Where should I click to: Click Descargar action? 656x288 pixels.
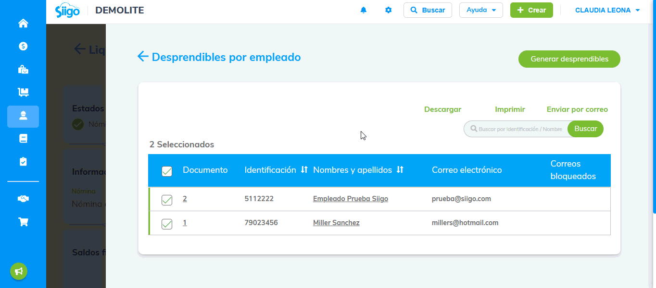coord(442,109)
